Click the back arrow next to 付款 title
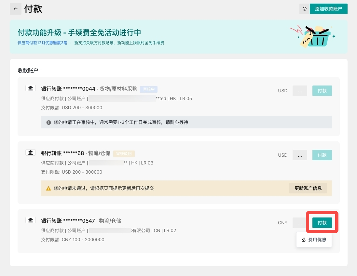Image resolution: width=357 pixels, height=276 pixels. (x=15, y=9)
